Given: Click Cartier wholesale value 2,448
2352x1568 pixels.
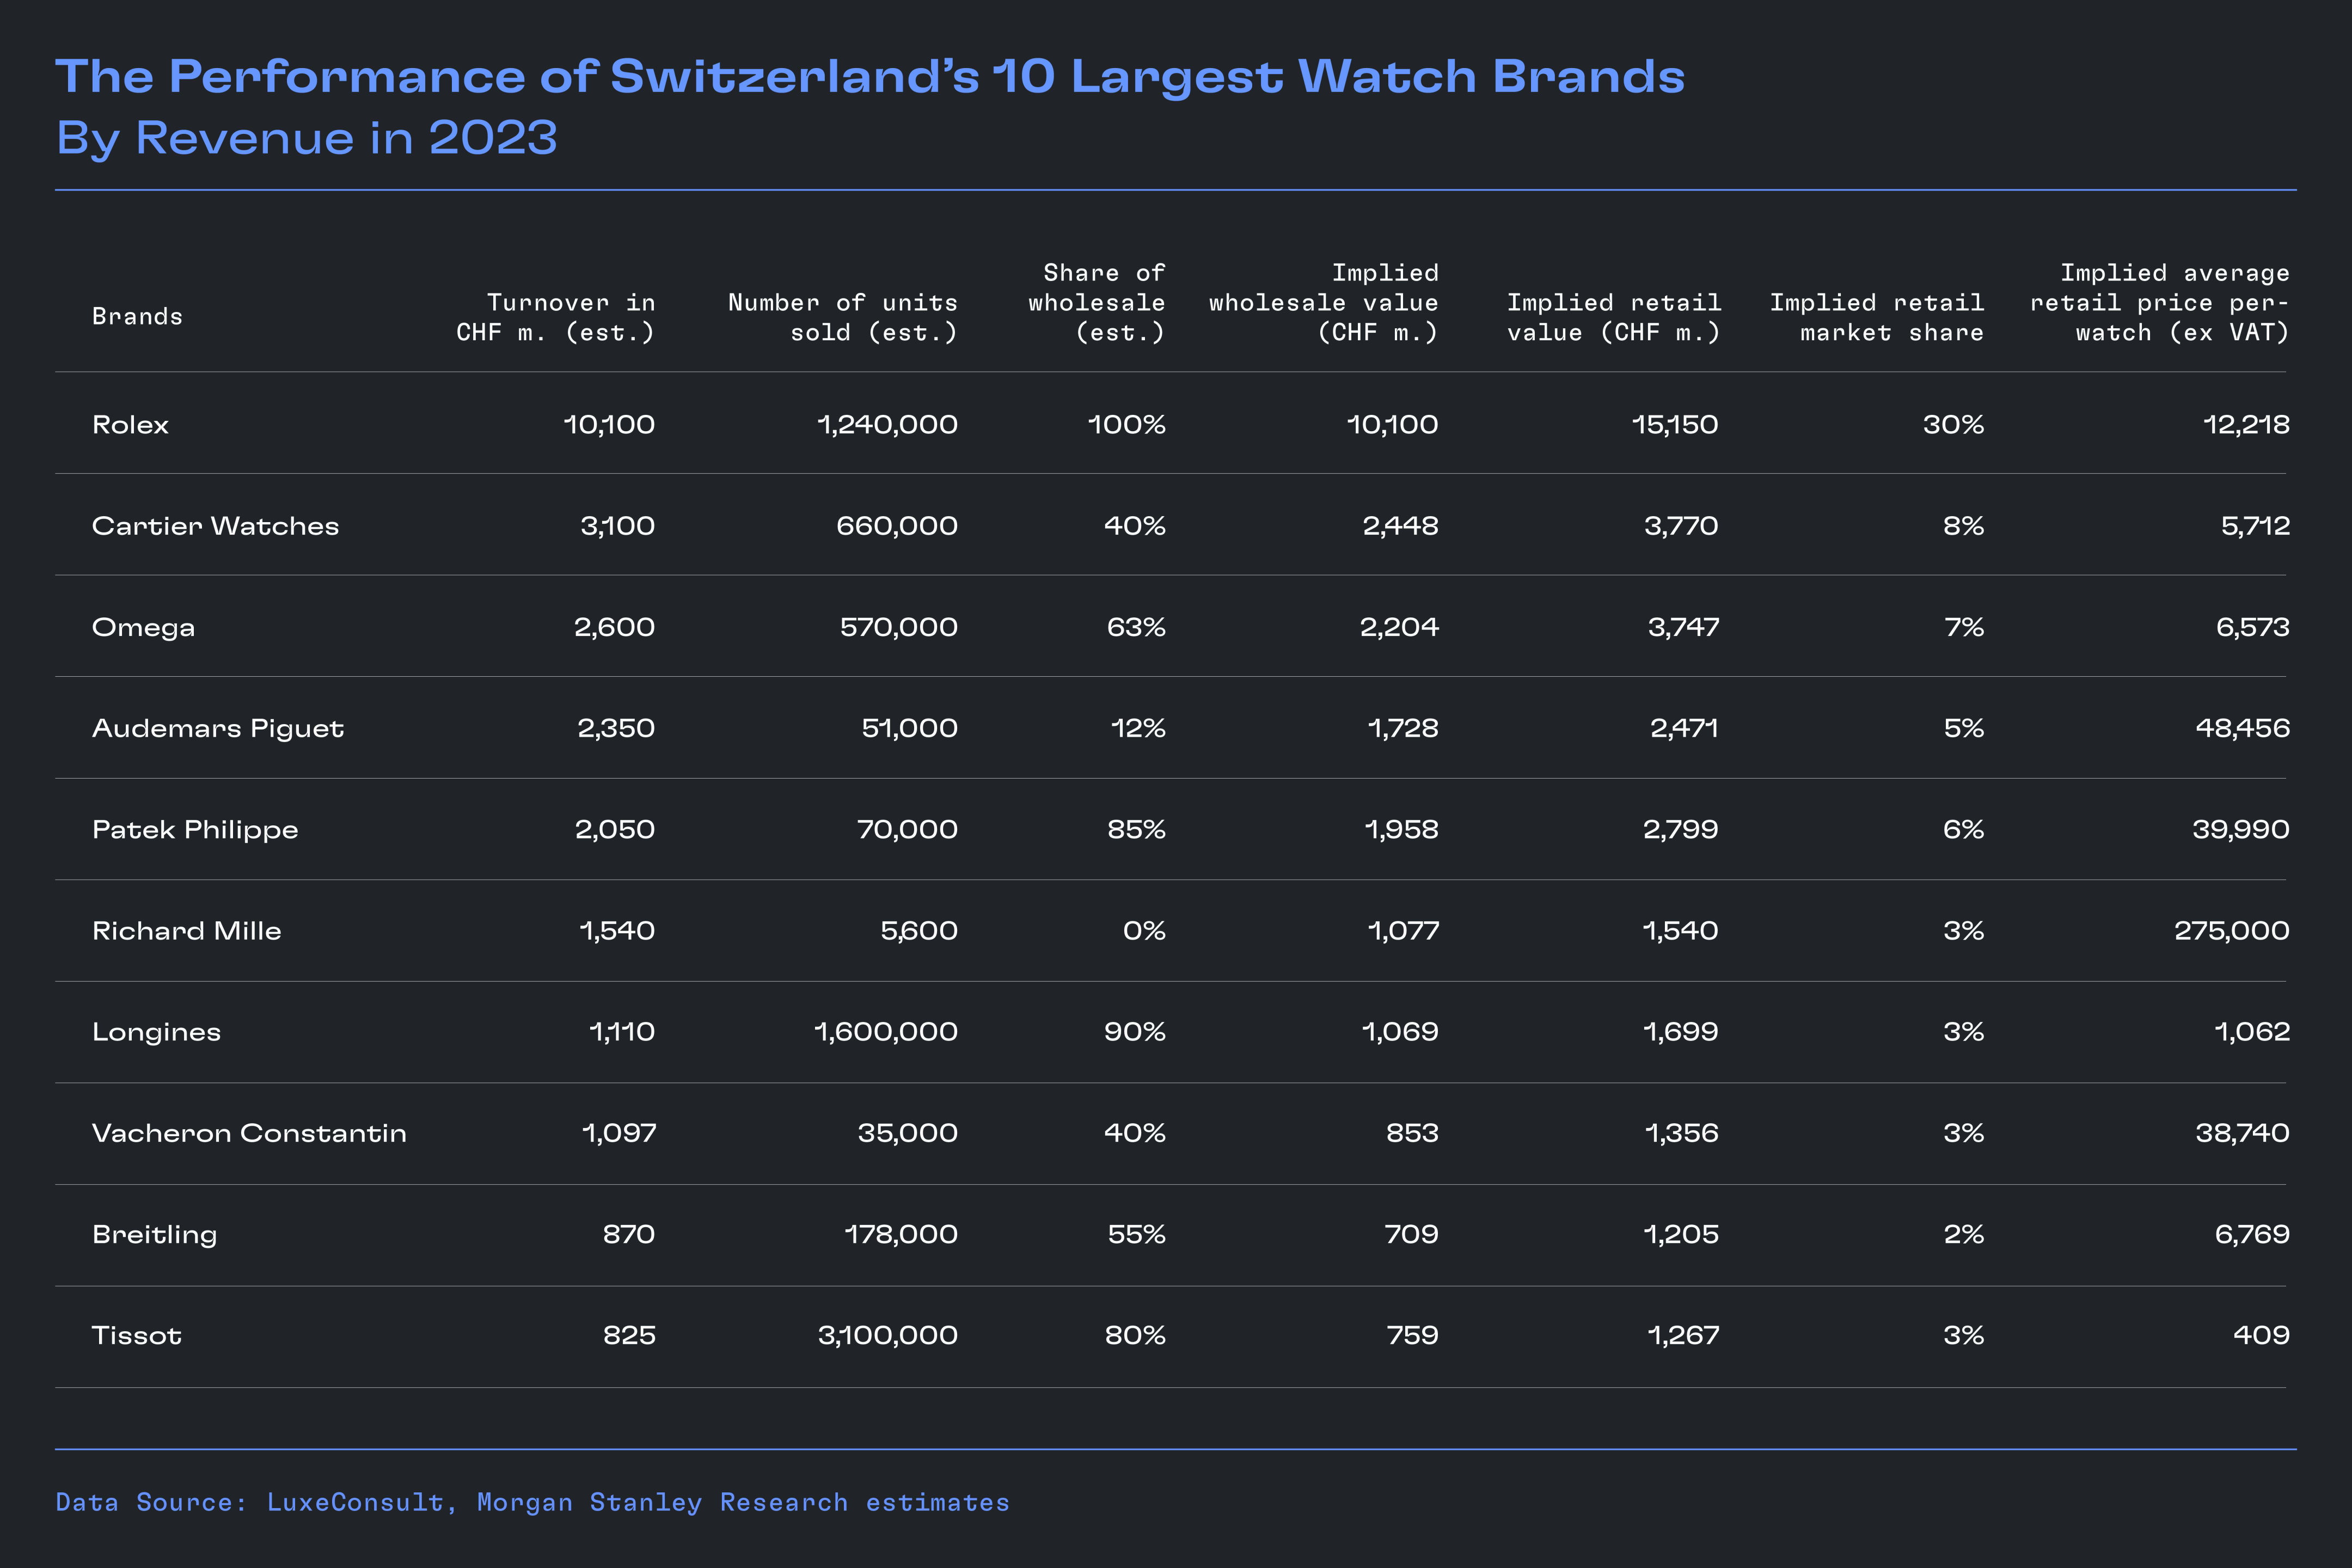Looking at the screenshot, I should (1400, 526).
